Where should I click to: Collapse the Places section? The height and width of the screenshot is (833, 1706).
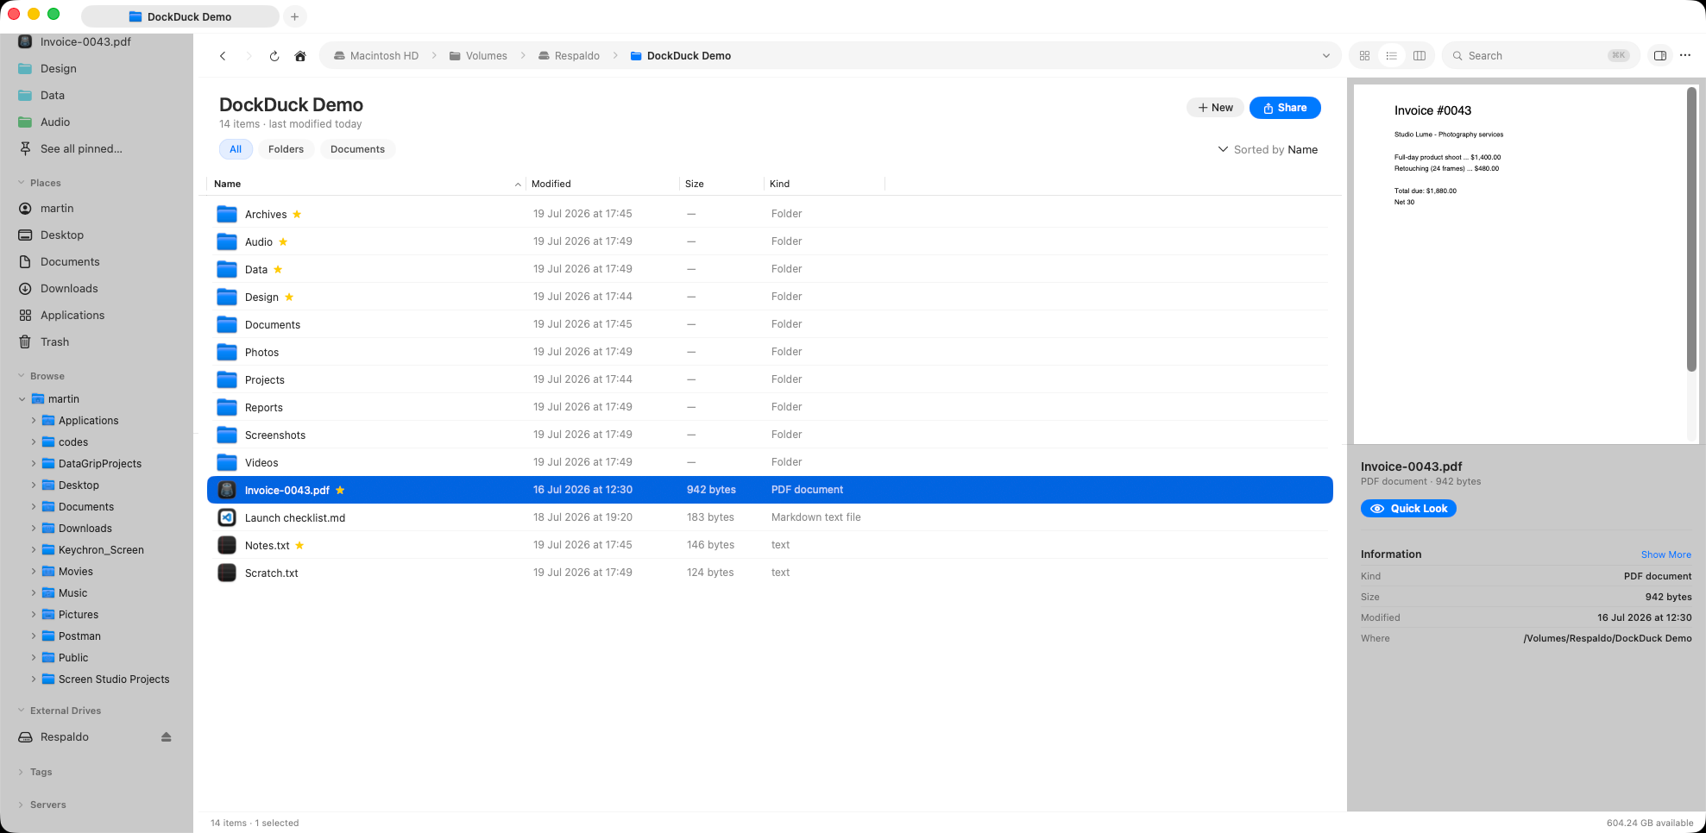22,183
